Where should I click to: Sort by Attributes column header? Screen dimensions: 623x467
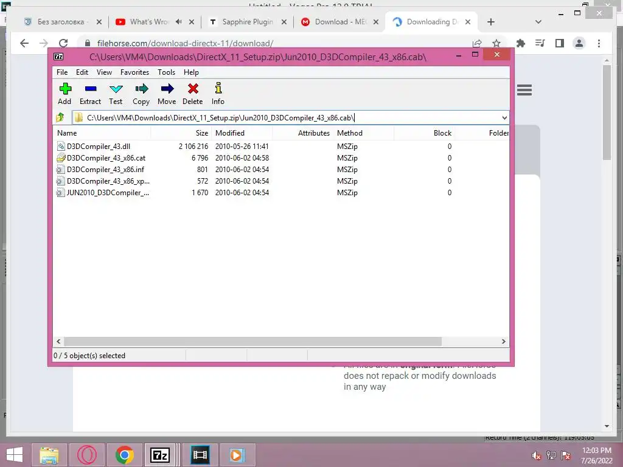pos(303,133)
